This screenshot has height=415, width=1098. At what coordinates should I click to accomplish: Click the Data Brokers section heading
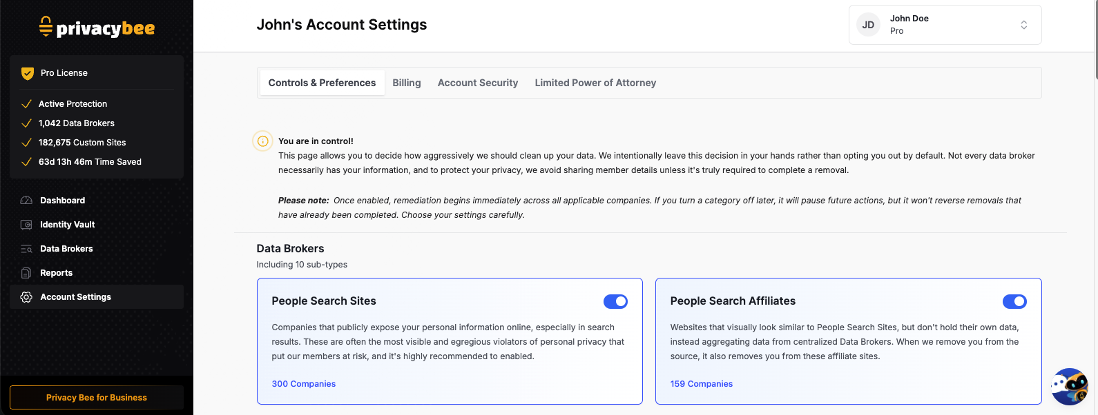[290, 249]
